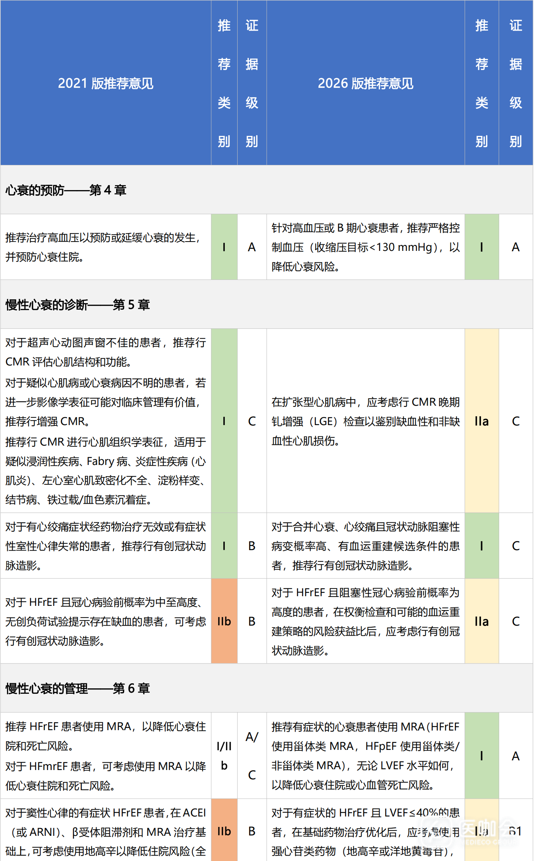The width and height of the screenshot is (534, 861).
Task: Click the green class I cell for 2026 MRA recommendation
Action: coord(482,756)
